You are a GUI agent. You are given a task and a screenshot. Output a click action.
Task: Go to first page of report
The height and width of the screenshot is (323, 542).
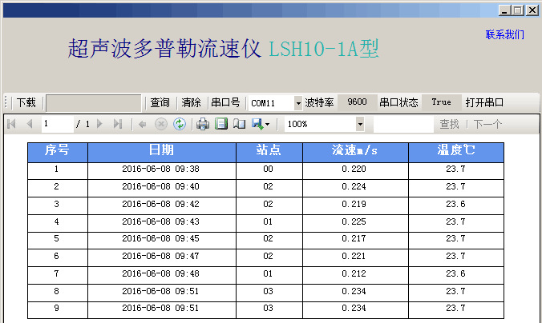tap(11, 124)
